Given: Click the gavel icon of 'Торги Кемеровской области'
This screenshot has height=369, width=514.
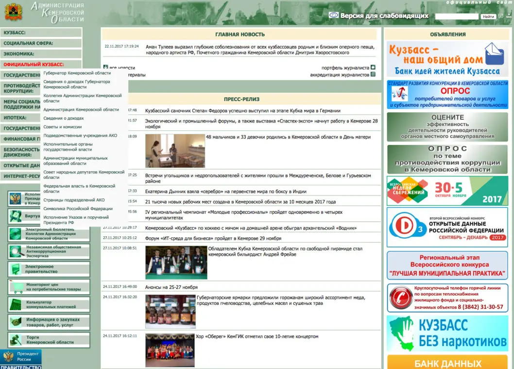Looking at the screenshot, I should pos(15,339).
